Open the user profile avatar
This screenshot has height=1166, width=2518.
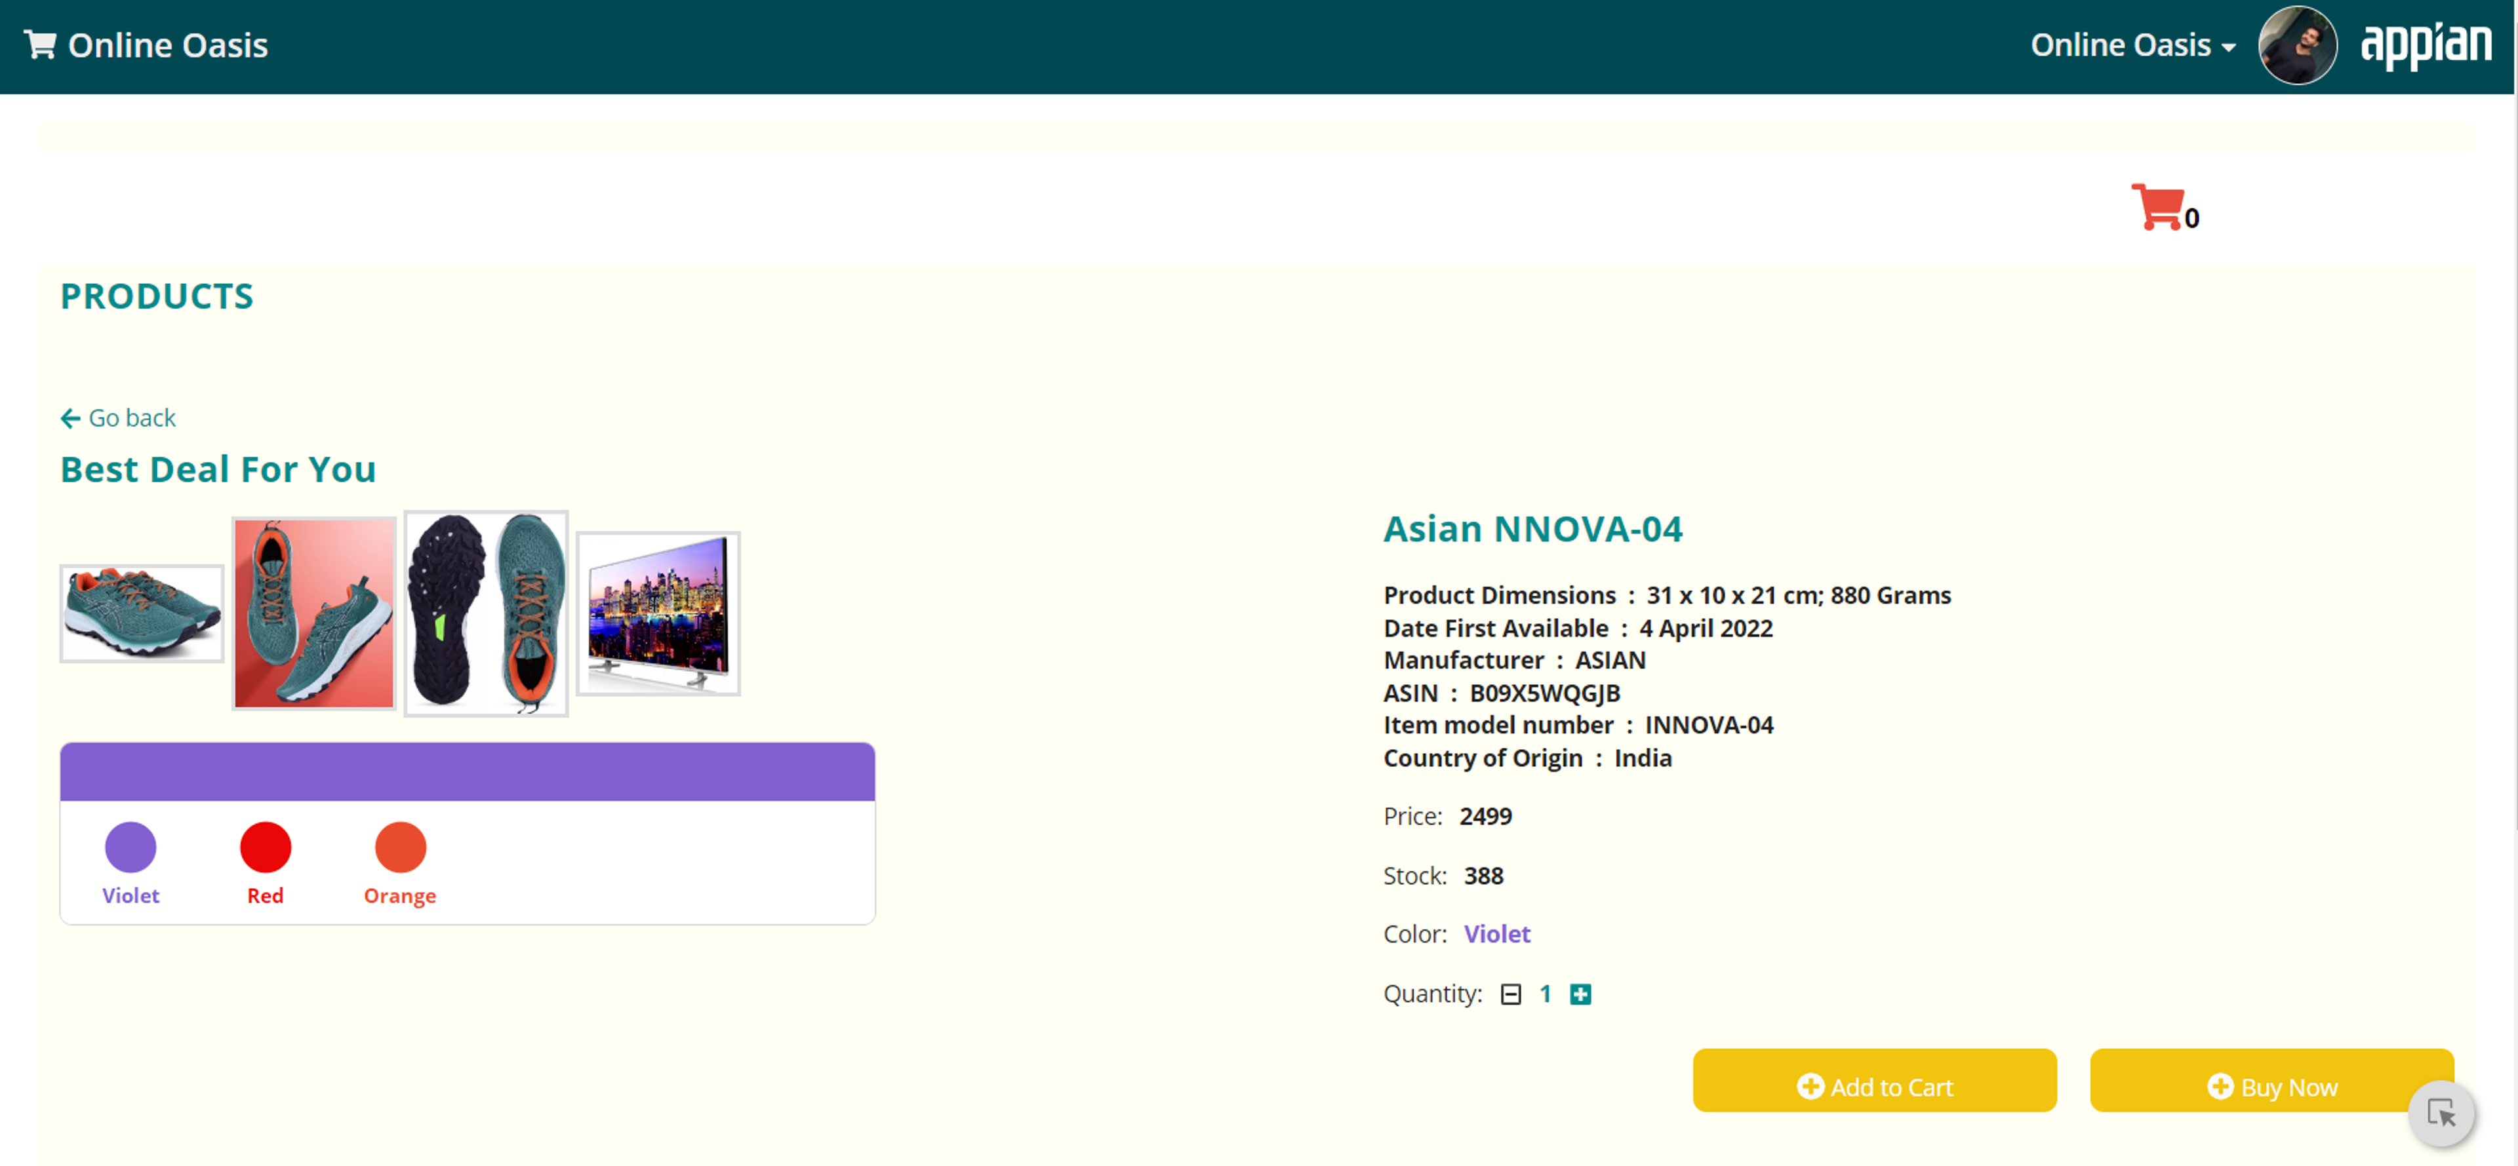[x=2297, y=45]
